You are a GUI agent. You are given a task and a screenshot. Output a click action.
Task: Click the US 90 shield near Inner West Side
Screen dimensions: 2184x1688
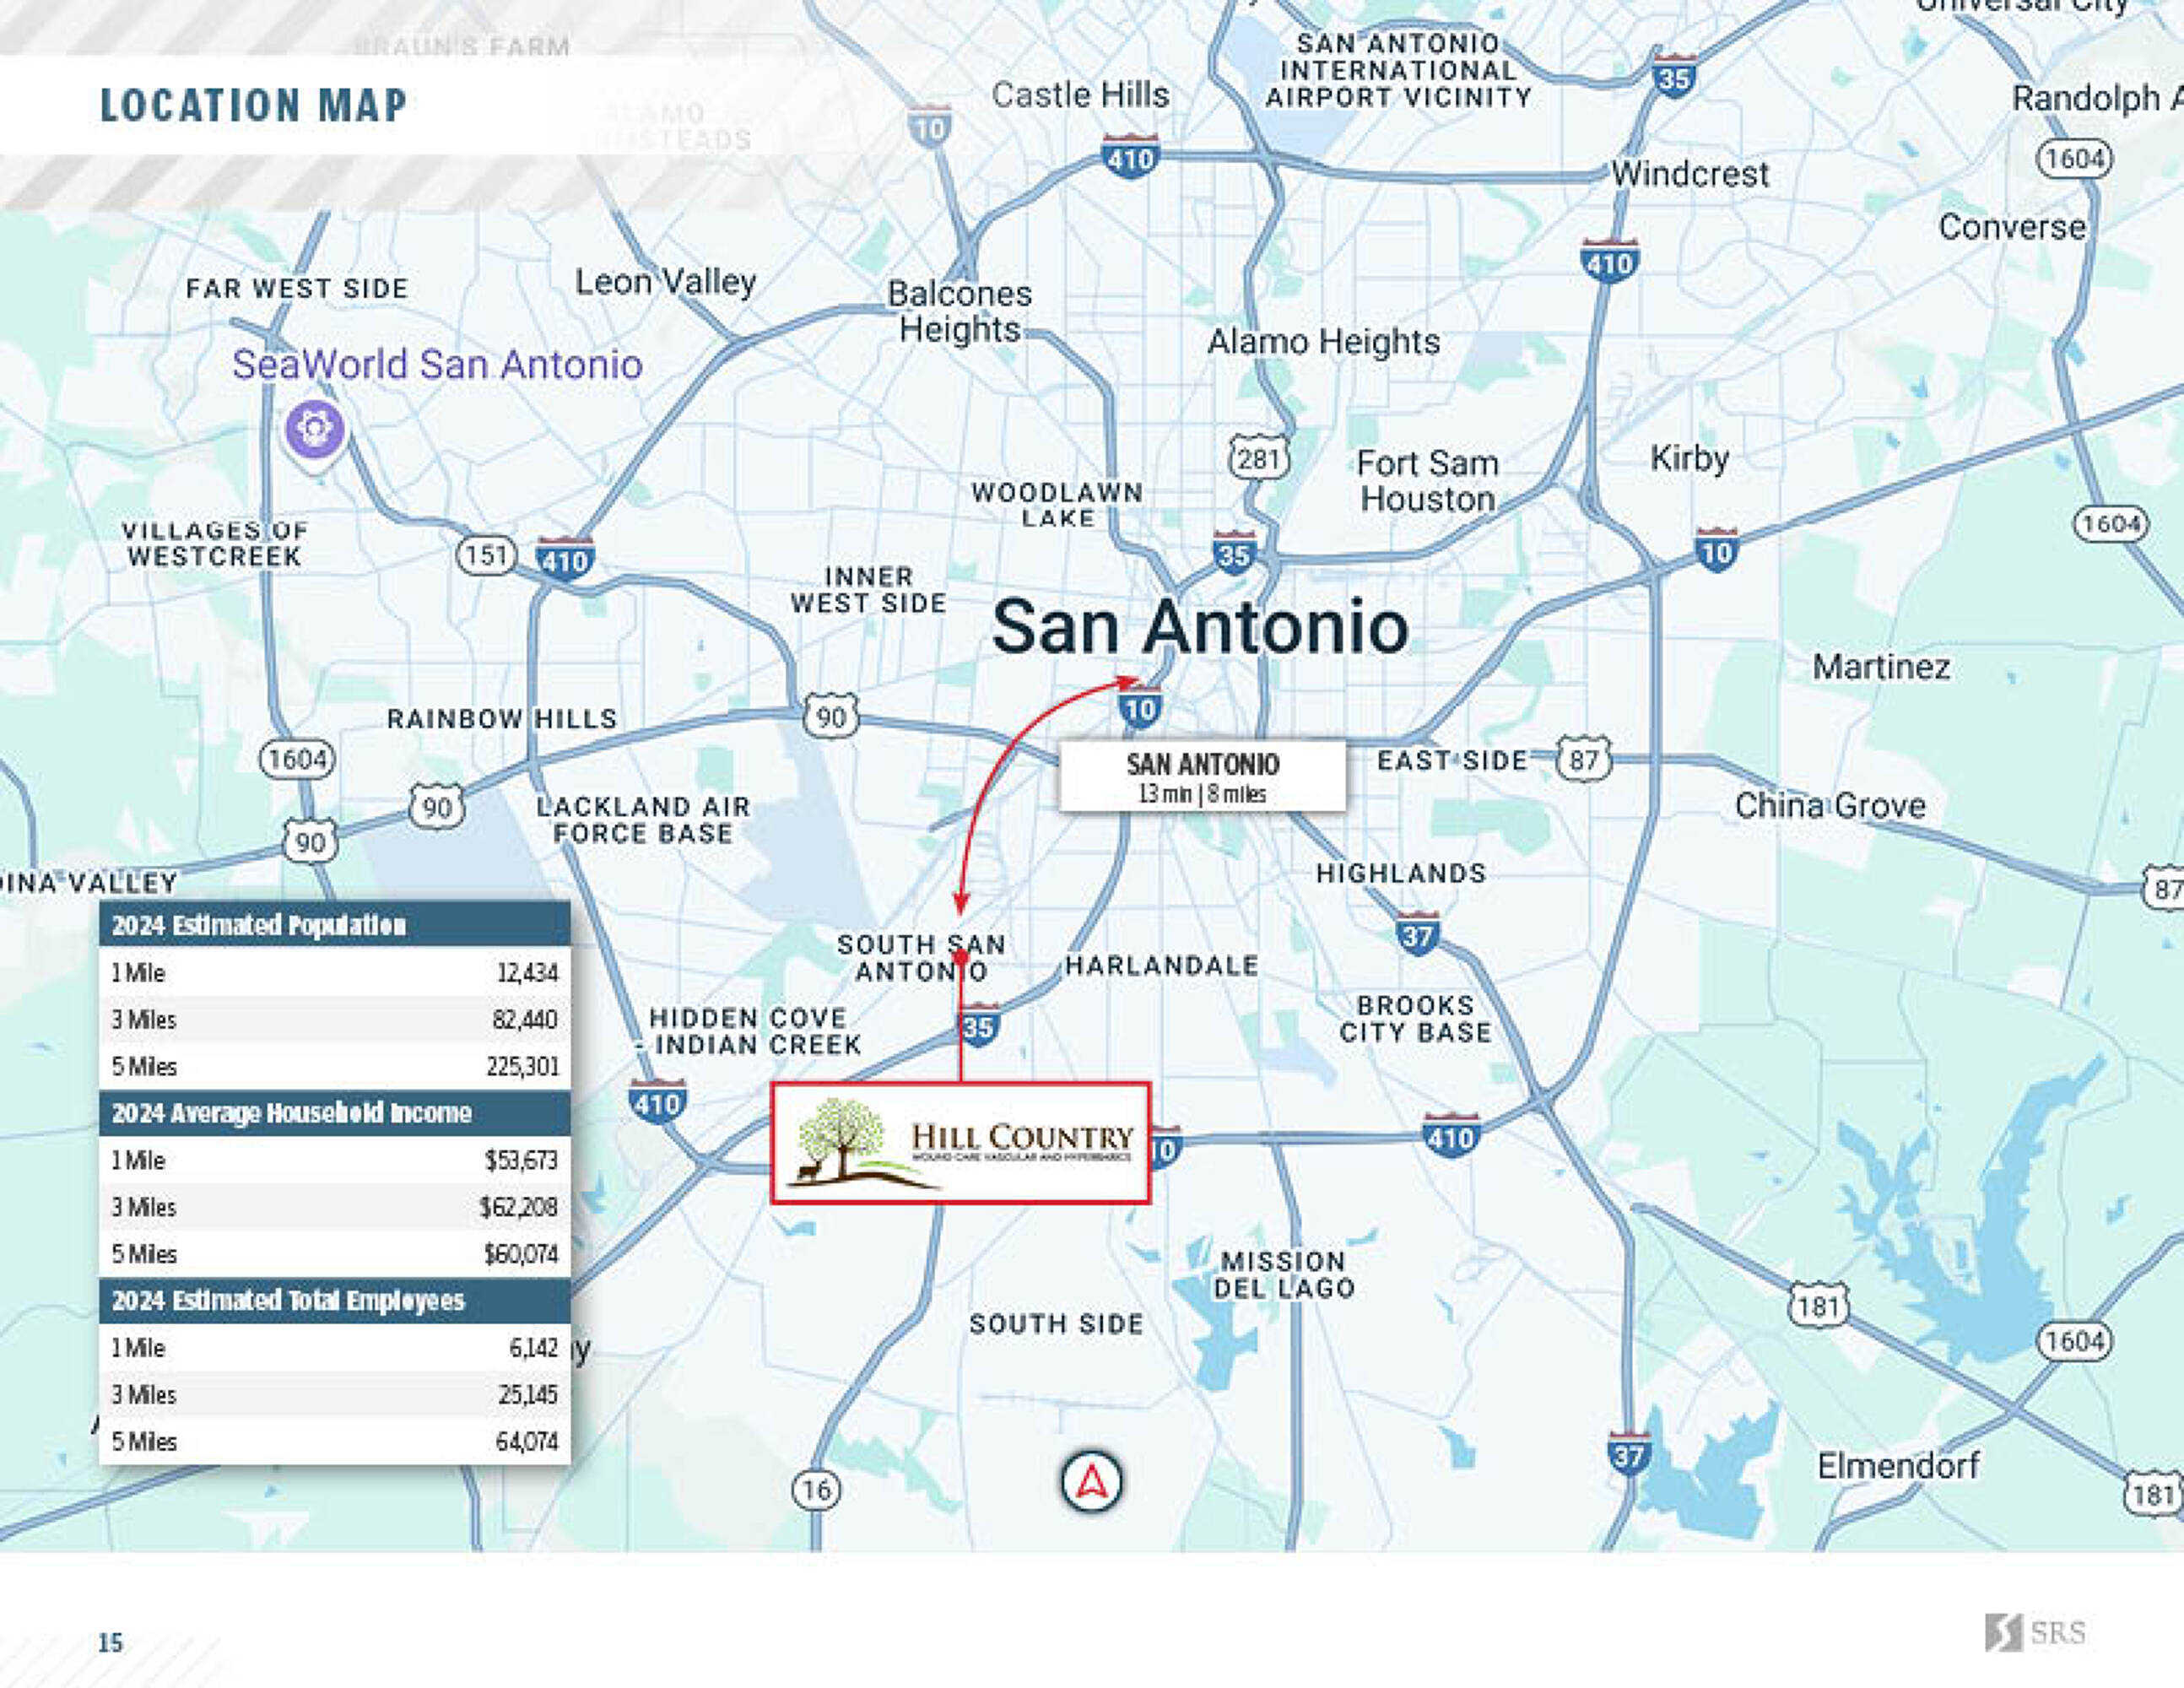pyautogui.click(x=830, y=716)
